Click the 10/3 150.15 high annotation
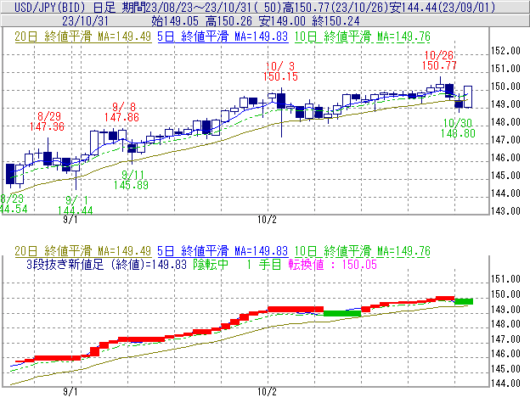Viewport: 530px width, 403px height. click(x=280, y=71)
